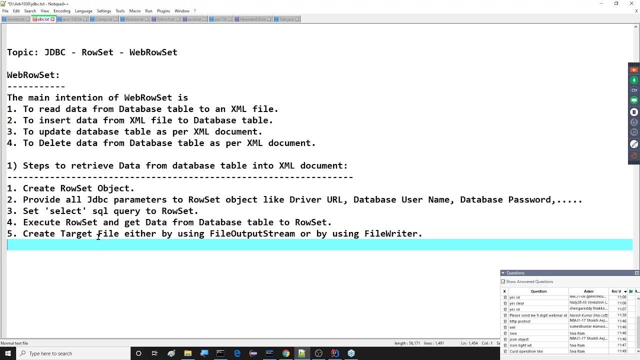Open the Language menu
Screen dimensions: 640x360
click(x=83, y=11)
